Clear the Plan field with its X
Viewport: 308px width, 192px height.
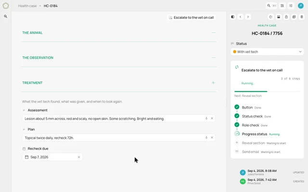tap(212, 138)
